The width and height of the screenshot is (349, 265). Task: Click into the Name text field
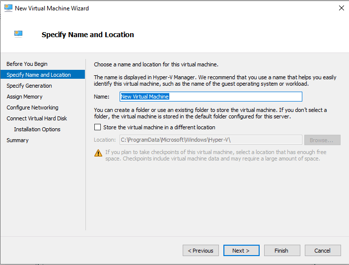click(x=211, y=97)
